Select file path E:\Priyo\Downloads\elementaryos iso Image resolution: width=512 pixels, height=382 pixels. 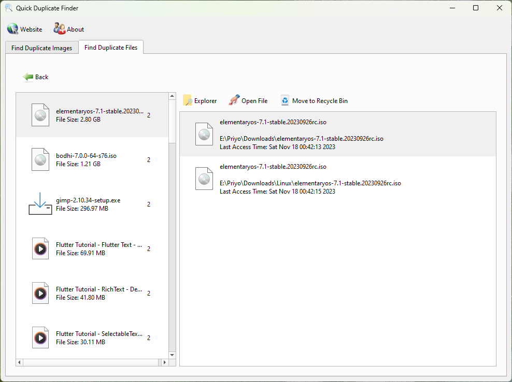pyautogui.click(x=302, y=139)
